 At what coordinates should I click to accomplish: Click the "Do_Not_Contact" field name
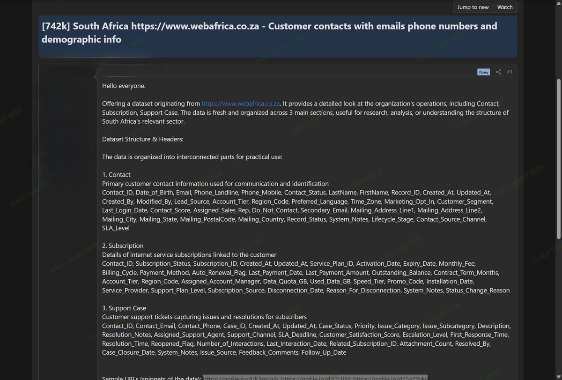[274, 210]
